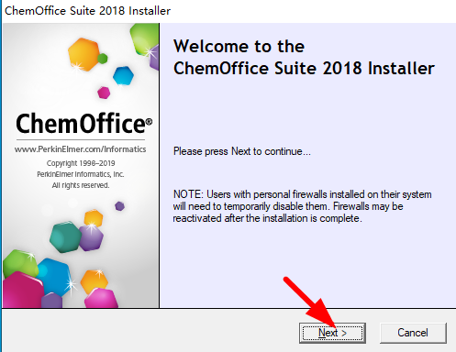Click the 'Please press Next to continue' text

click(x=242, y=151)
